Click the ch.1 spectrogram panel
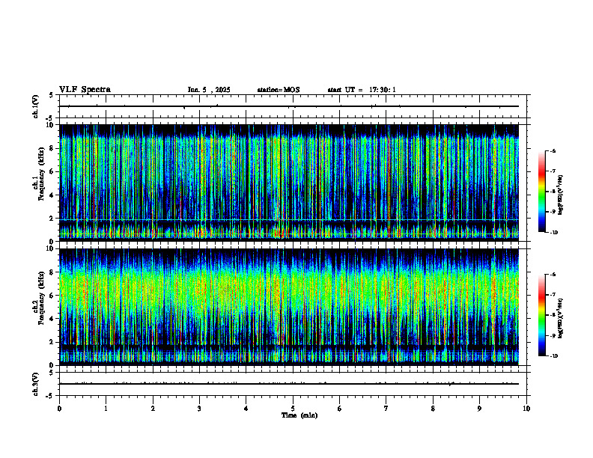Image resolution: width=593 pixels, height=458 pixels. click(289, 183)
